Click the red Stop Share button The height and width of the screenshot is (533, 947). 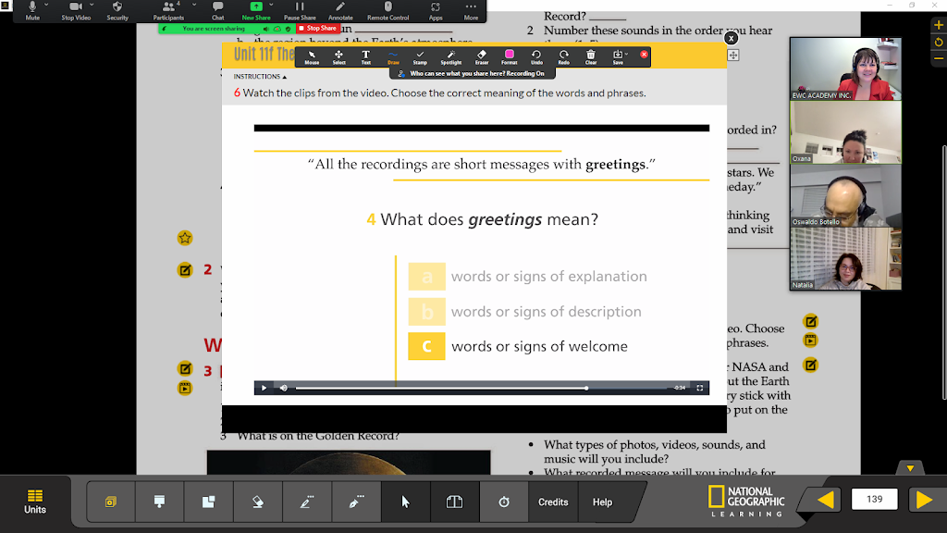[x=318, y=29]
